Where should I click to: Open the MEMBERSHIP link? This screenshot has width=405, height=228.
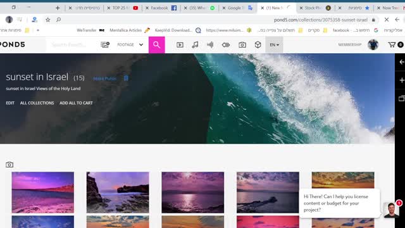350,45
